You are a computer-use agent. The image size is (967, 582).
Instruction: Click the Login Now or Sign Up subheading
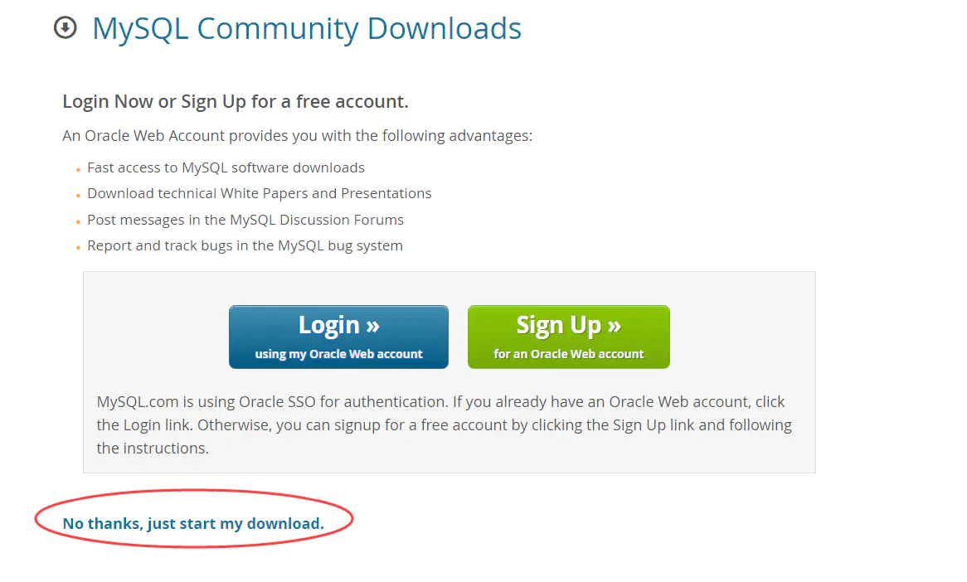(236, 101)
